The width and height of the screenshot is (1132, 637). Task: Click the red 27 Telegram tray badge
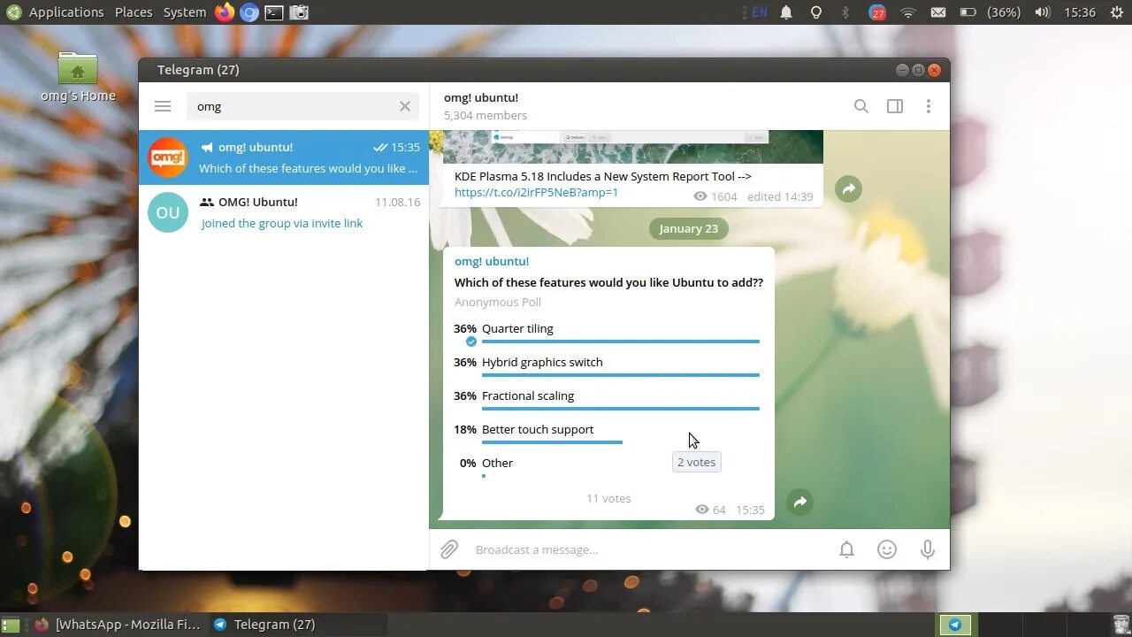point(877,12)
